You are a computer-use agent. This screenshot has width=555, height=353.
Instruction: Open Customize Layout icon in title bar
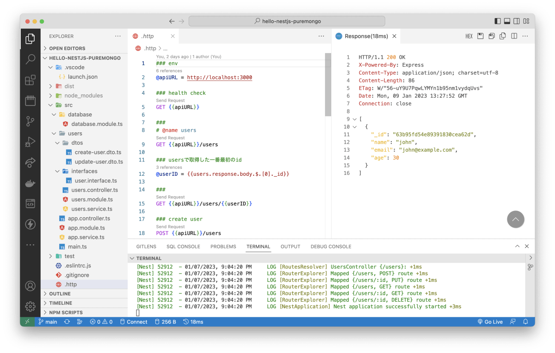(526, 21)
